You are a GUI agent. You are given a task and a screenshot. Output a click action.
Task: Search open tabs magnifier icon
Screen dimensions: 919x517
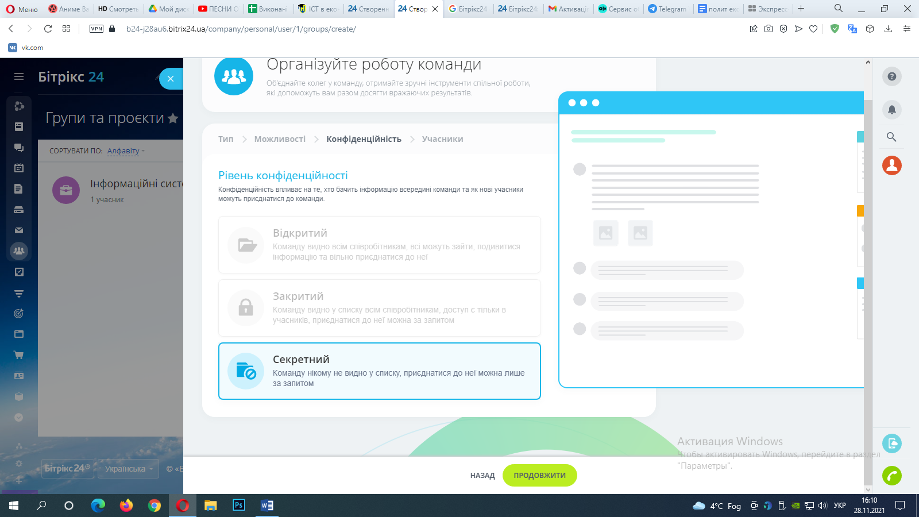839,9
